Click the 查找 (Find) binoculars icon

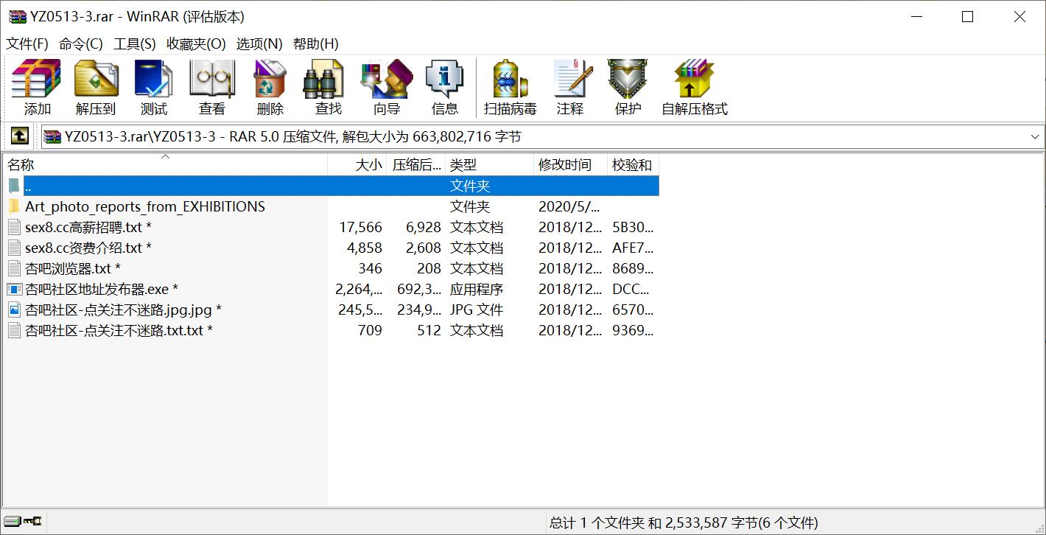coord(324,79)
